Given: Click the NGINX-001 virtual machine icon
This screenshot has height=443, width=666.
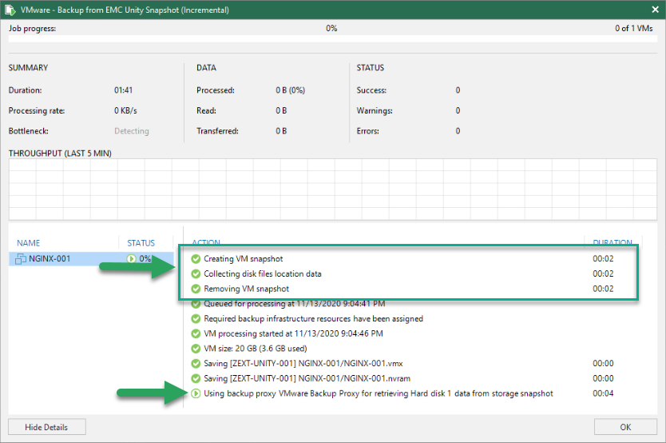Looking at the screenshot, I should tap(21, 258).
